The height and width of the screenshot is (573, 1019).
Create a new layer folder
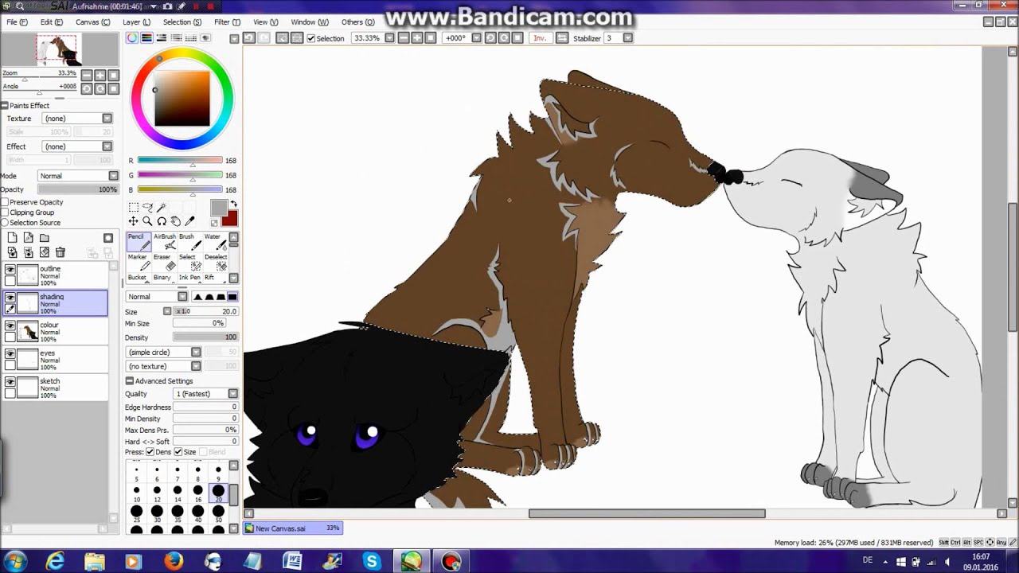click(44, 238)
